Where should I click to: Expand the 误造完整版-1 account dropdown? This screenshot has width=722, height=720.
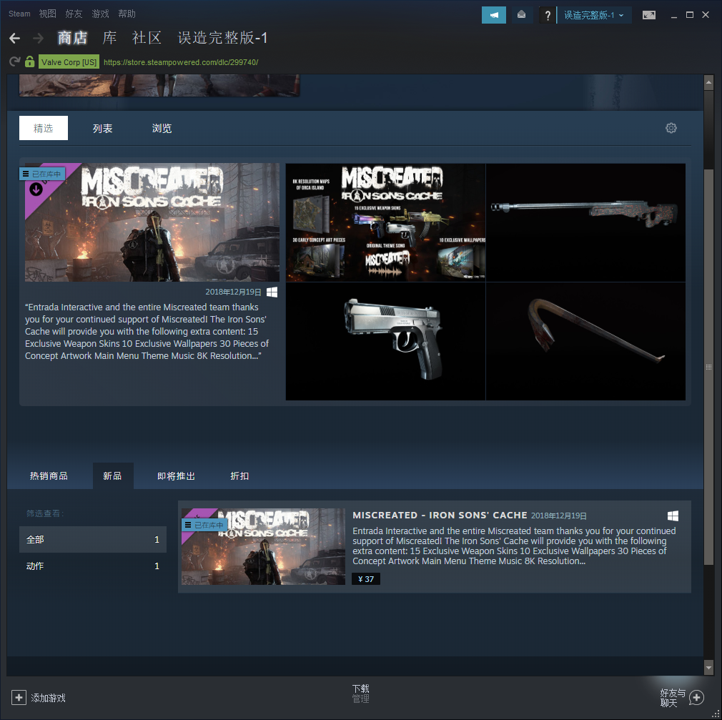click(594, 15)
